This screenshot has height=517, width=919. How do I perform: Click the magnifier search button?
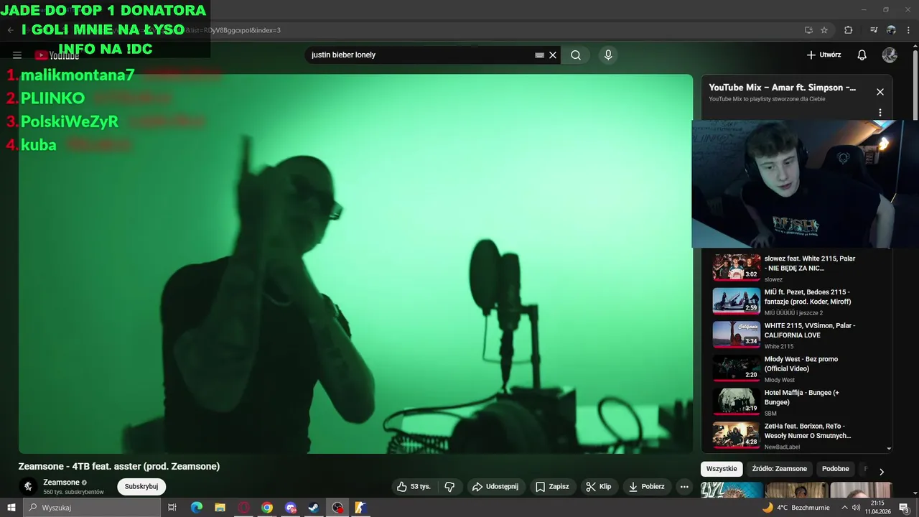click(x=576, y=55)
